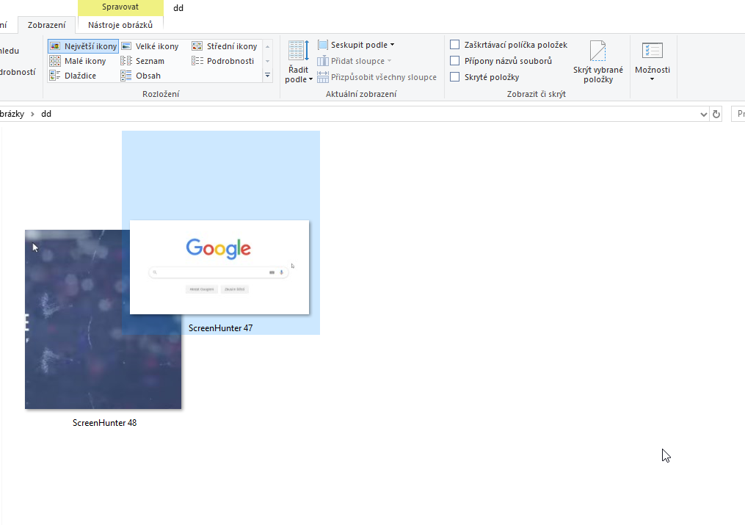Choose the Podrobnosti details layout

point(223,61)
